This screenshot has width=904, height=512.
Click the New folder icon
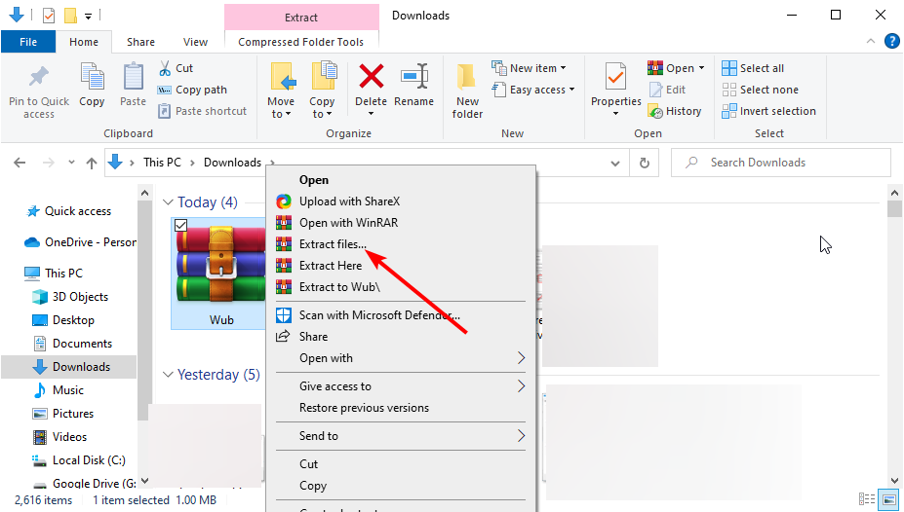coord(467,78)
